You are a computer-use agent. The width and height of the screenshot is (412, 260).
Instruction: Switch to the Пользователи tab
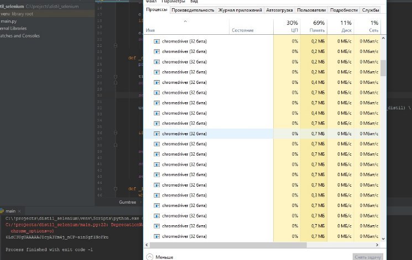(311, 10)
